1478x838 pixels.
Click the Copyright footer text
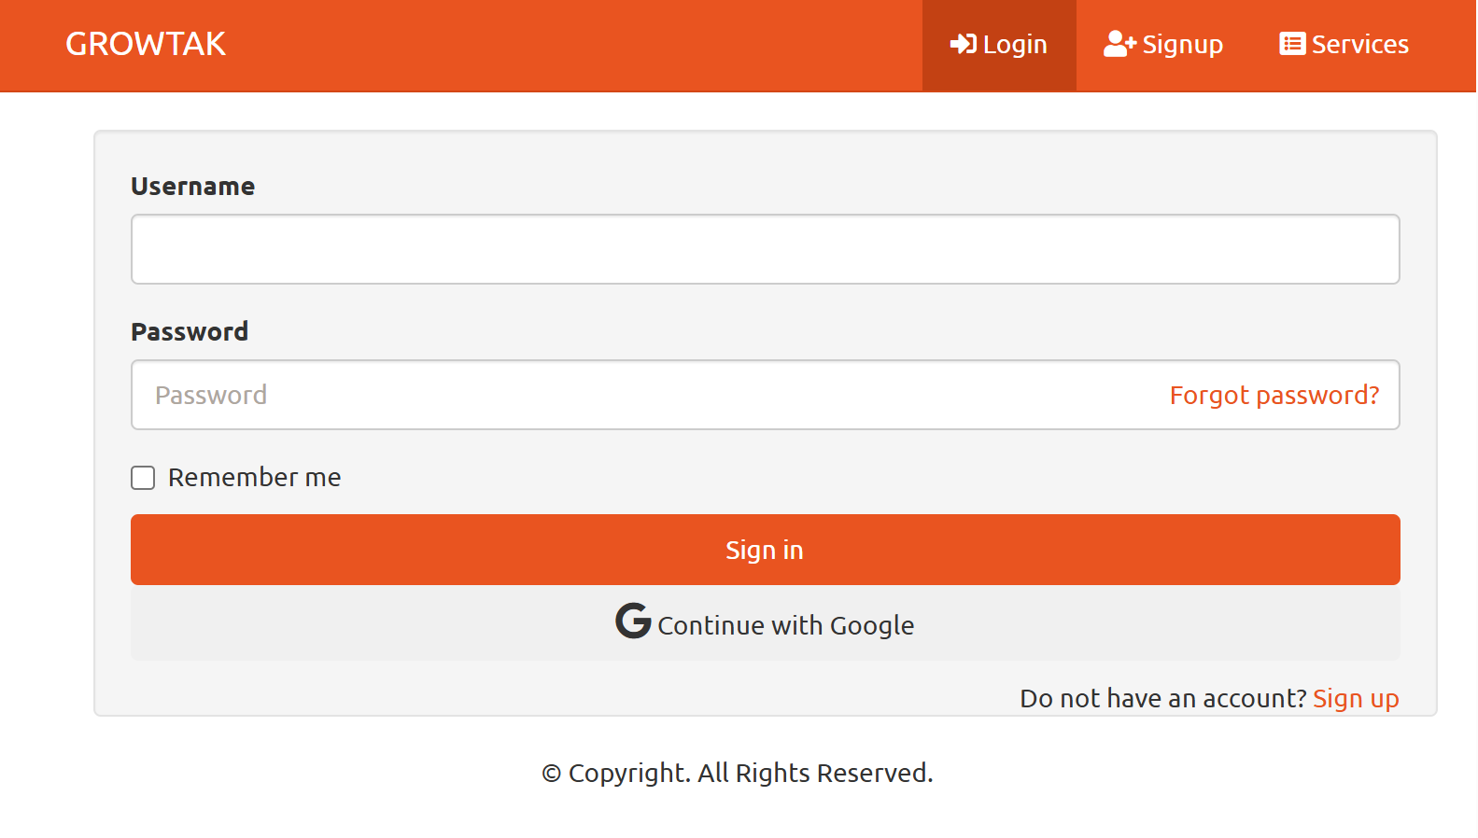738,773
